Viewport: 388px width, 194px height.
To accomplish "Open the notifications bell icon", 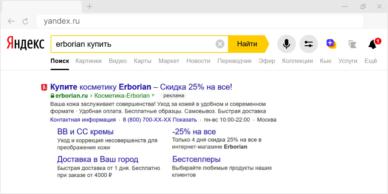I will tap(373, 44).
